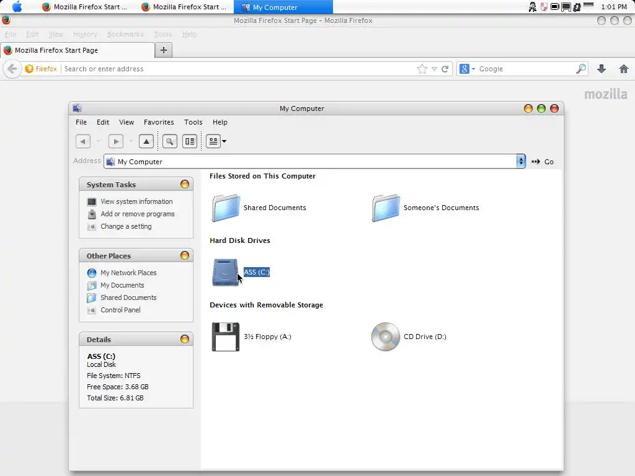
Task: Click Total Size: 6.81 GB text
Action: (115, 399)
